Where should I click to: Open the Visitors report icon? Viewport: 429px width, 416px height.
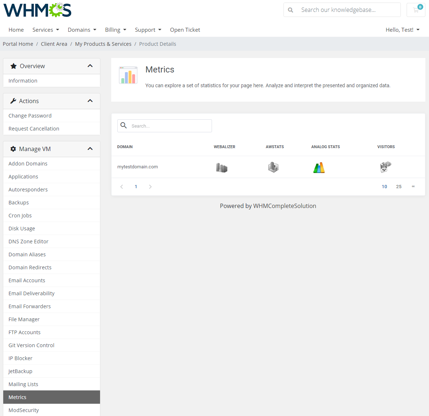(x=385, y=167)
